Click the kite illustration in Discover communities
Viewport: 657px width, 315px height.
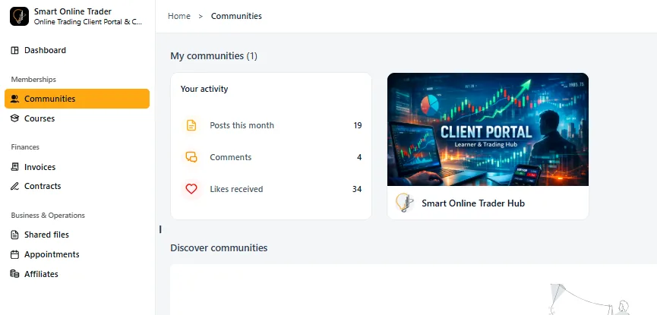click(590, 299)
